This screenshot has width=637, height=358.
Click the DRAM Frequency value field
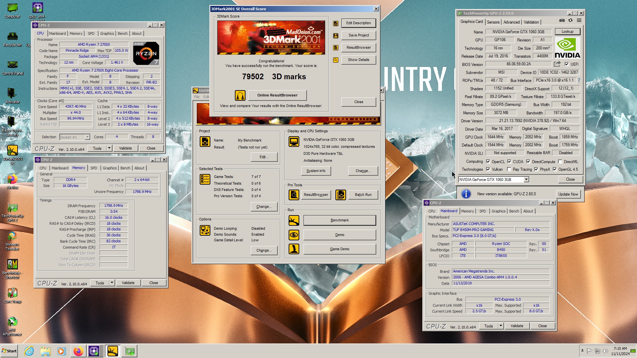[113, 206]
